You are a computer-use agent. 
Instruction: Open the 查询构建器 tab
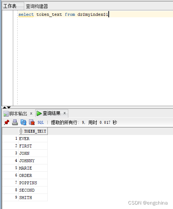click(x=37, y=6)
